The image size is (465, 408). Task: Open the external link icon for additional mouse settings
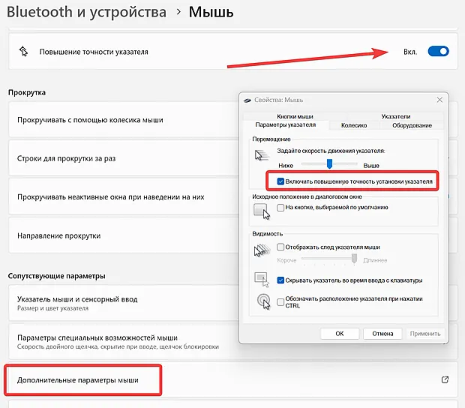[x=445, y=379]
